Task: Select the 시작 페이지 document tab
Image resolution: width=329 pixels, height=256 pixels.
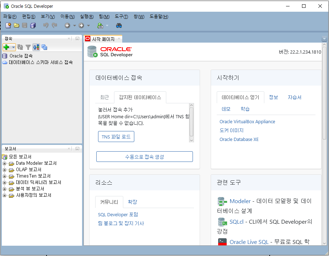Action: [x=103, y=39]
